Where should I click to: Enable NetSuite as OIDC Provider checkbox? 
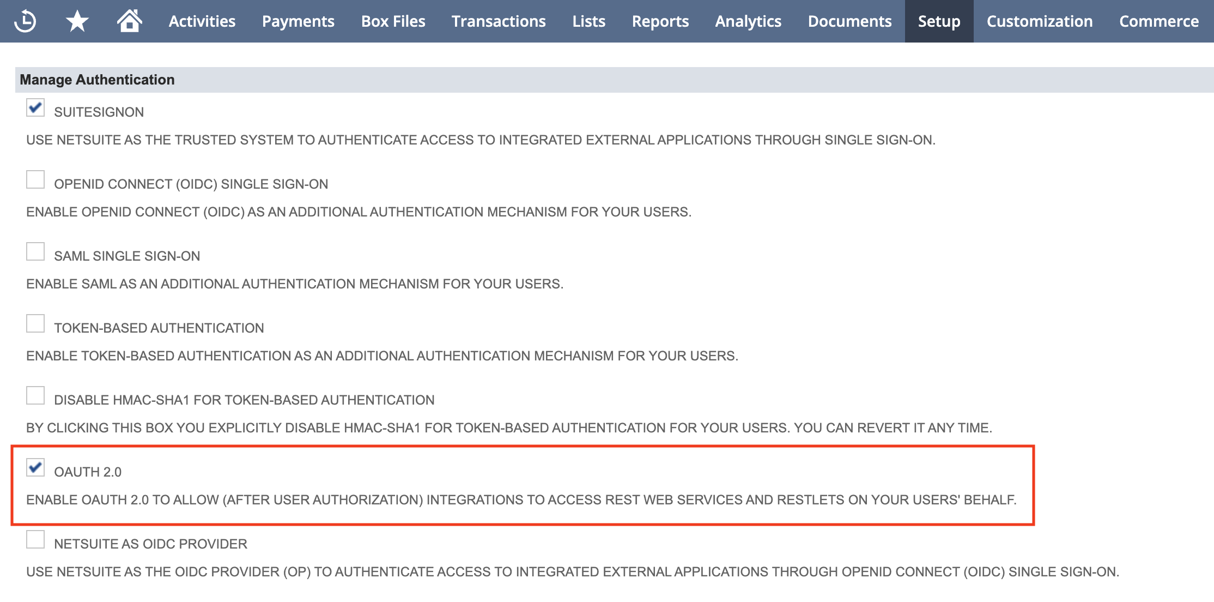coord(35,539)
